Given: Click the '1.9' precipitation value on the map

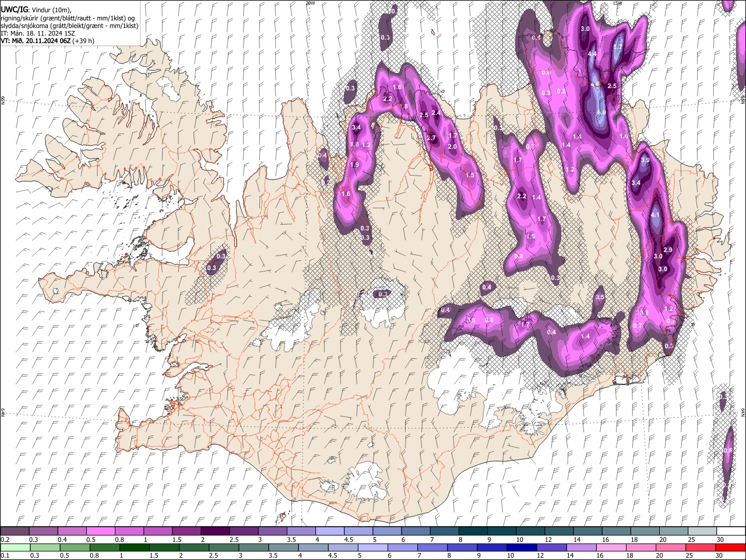Looking at the screenshot, I should click(x=354, y=165).
